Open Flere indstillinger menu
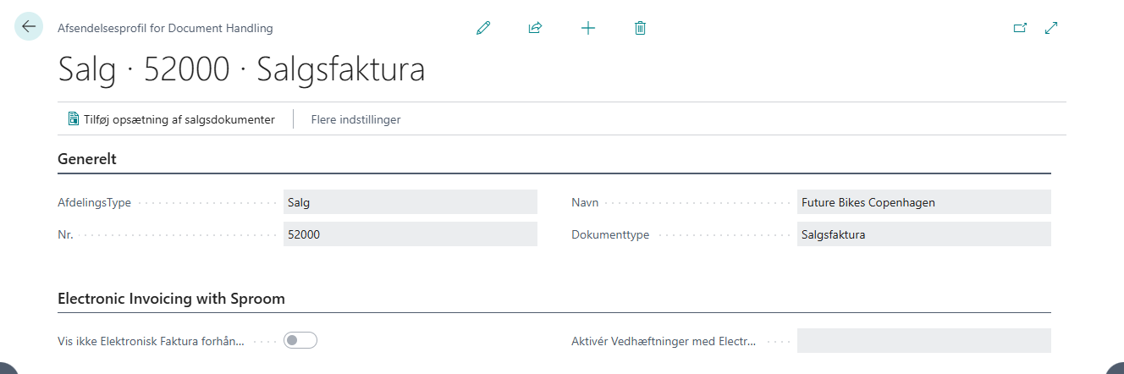The height and width of the screenshot is (374, 1124). tap(355, 119)
